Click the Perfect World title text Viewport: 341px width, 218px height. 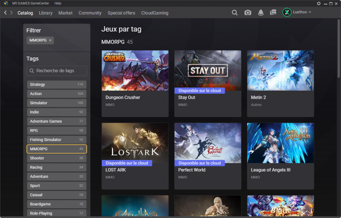(192, 170)
